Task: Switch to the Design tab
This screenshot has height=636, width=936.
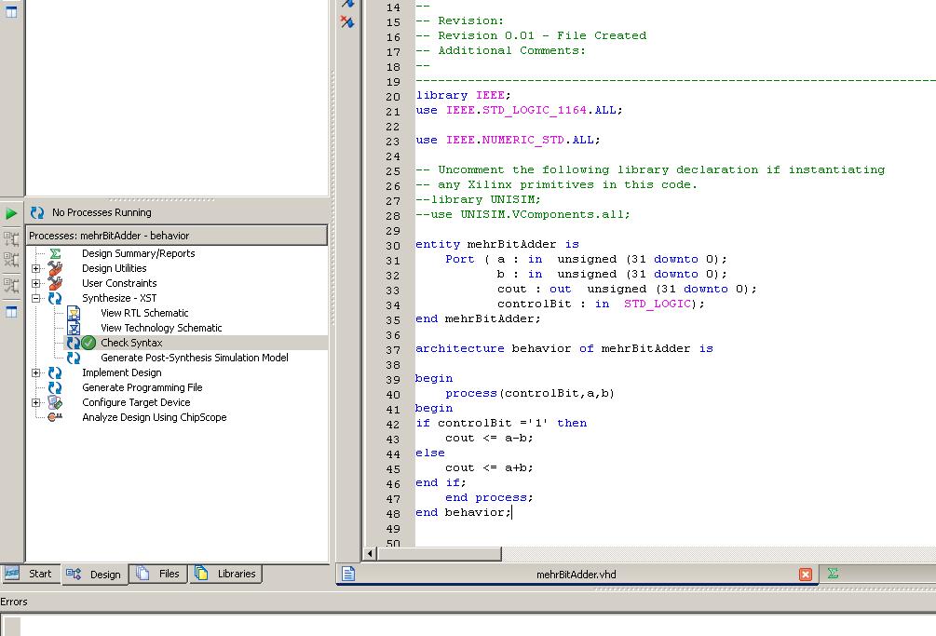Action: [94, 575]
